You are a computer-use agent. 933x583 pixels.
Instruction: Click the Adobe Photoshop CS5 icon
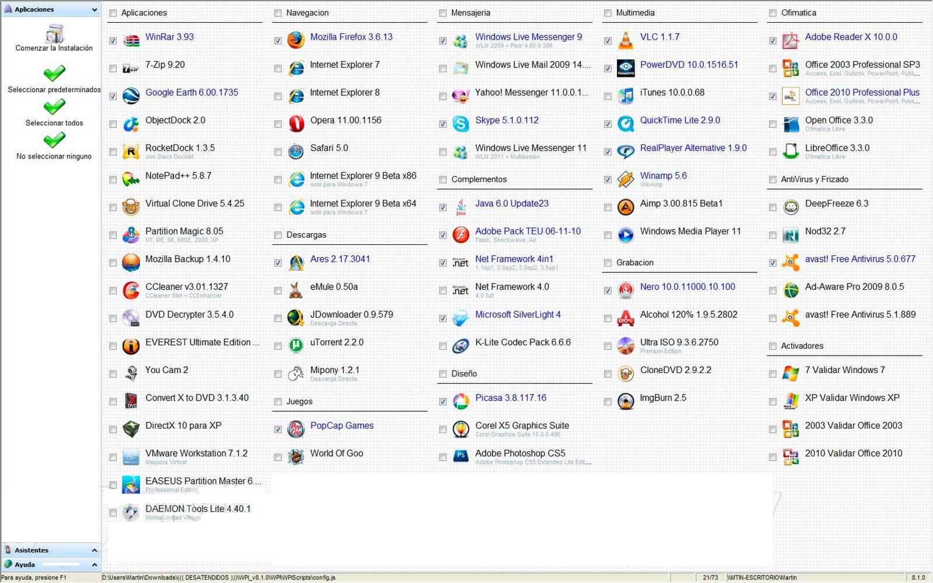(x=461, y=457)
